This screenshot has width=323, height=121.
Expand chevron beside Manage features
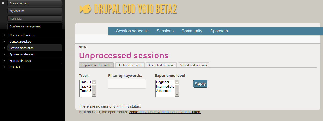pos(4,61)
